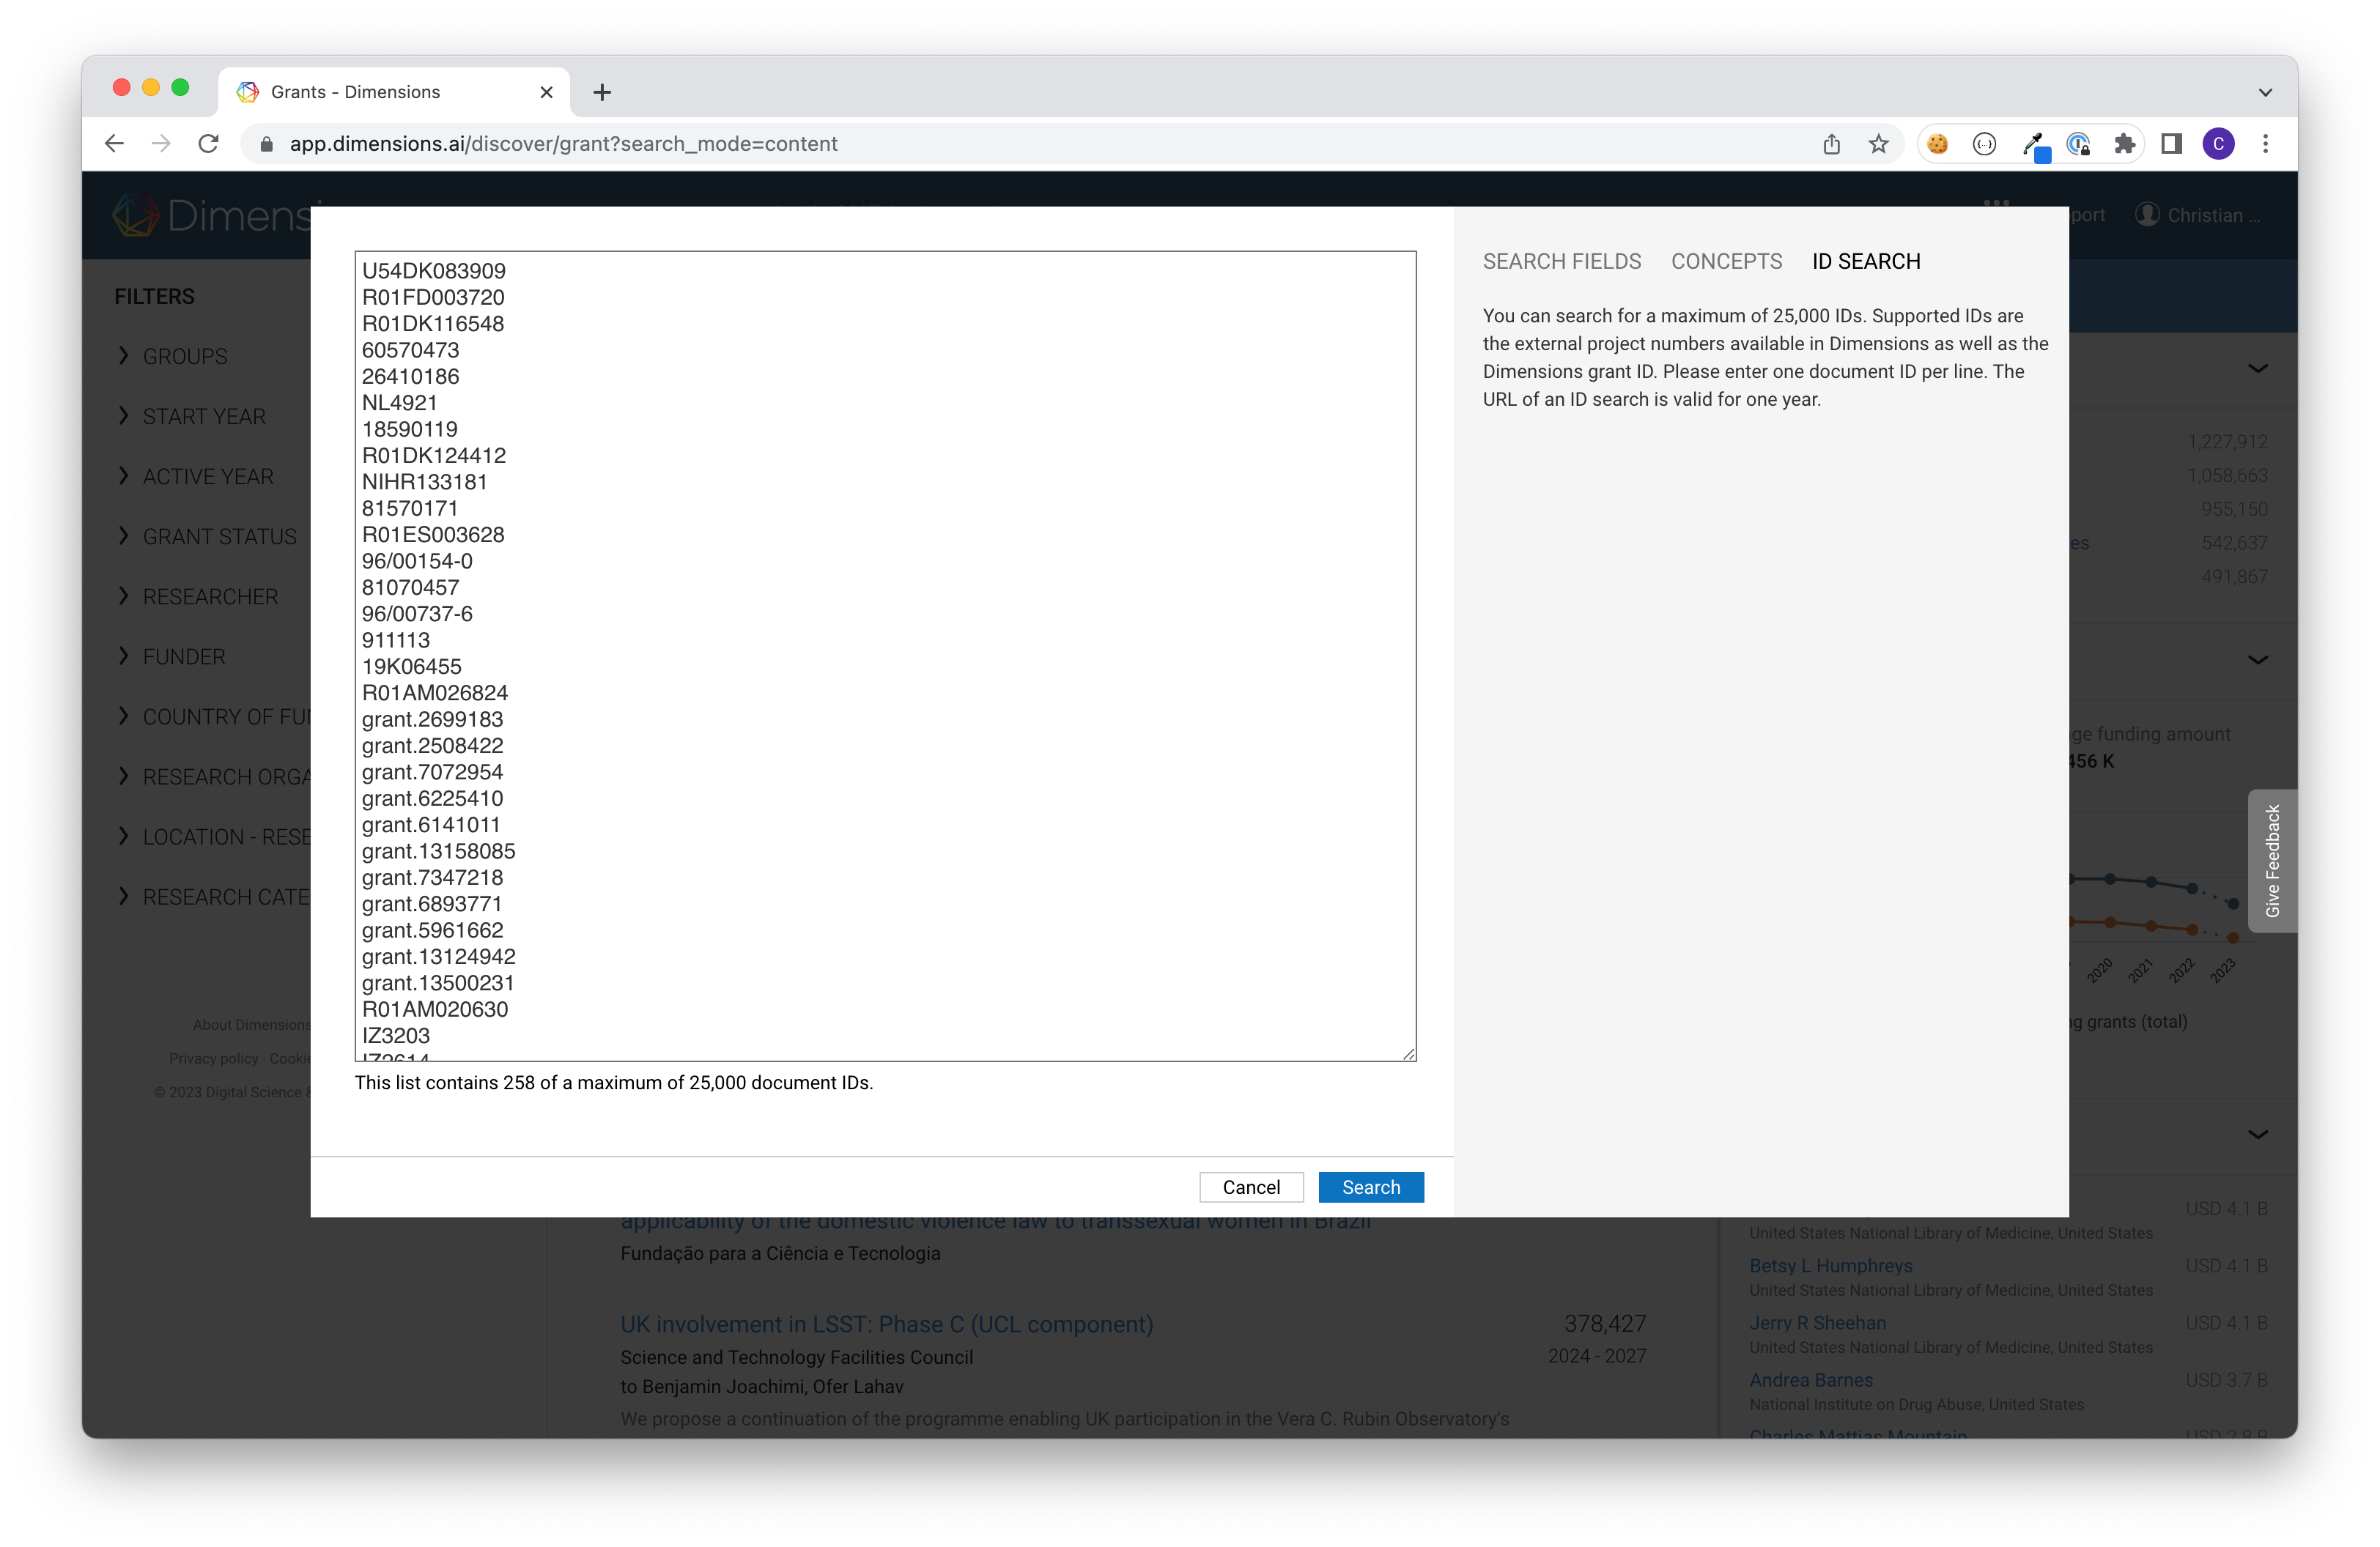Click ID line grant.13158085

click(438, 850)
